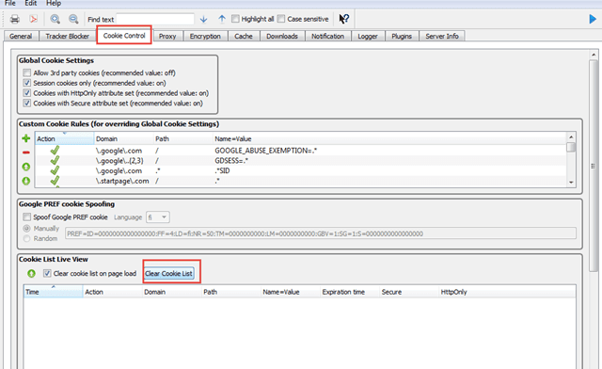Enable Allow 3rd party cookies
This screenshot has width=602, height=369.
(x=26, y=72)
